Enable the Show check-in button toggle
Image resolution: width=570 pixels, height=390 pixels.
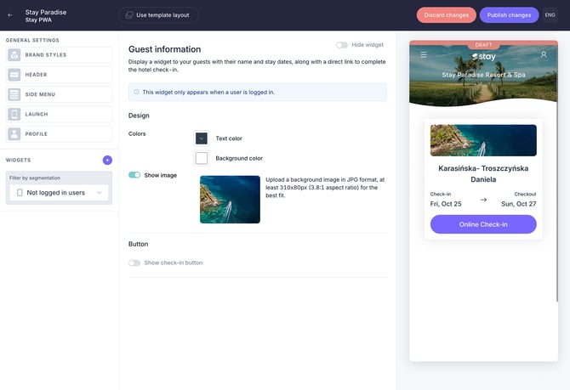point(134,263)
